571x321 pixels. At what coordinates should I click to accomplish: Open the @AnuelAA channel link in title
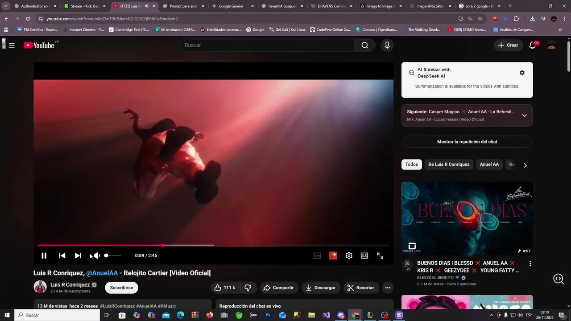click(x=102, y=273)
